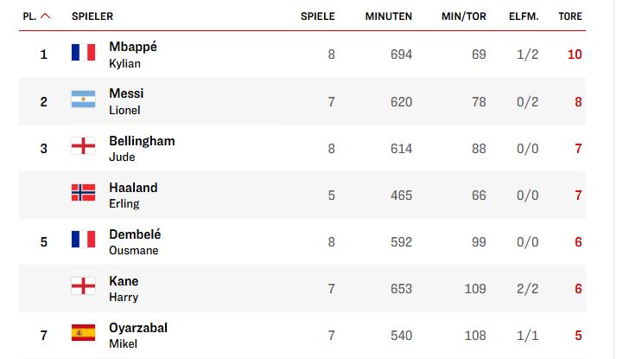The height and width of the screenshot is (359, 623).
Task: Click the England flag beside Bellingham
Action: [83, 146]
